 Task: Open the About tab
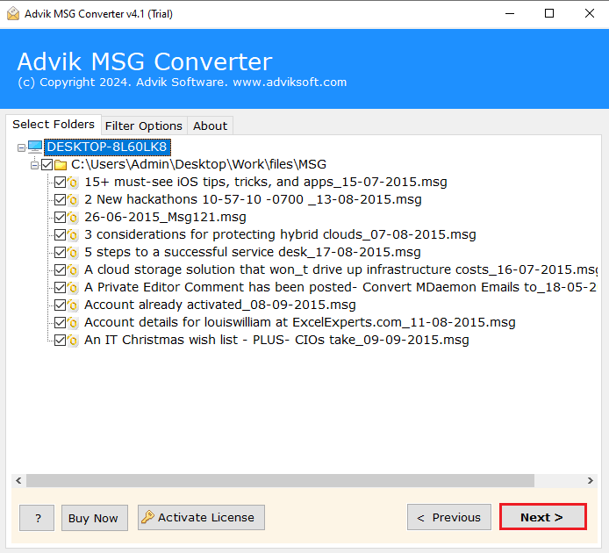(x=210, y=126)
